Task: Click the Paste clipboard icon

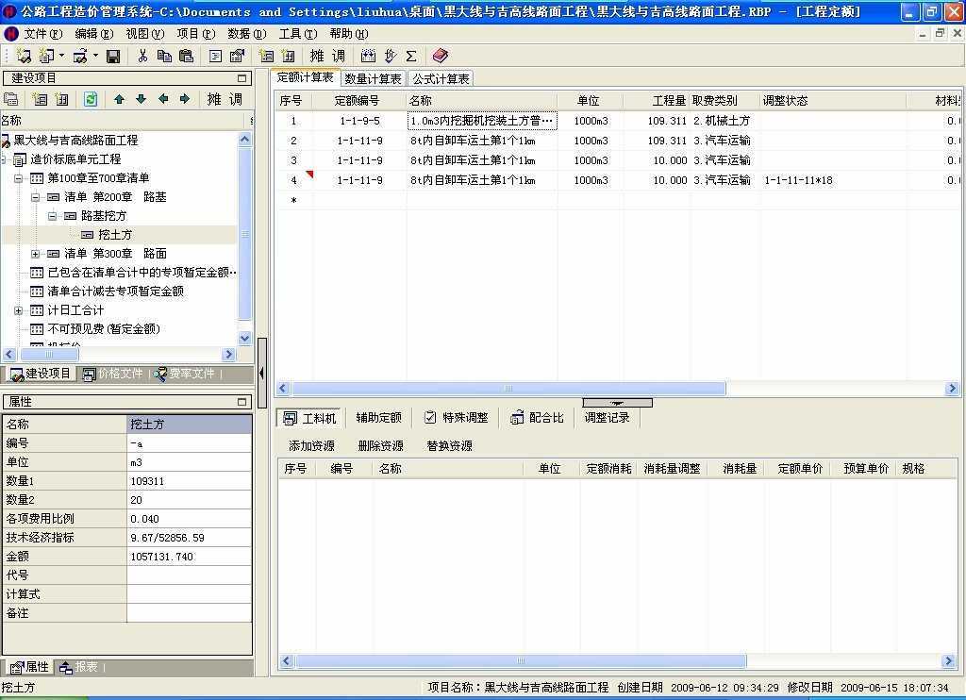Action: click(x=186, y=56)
